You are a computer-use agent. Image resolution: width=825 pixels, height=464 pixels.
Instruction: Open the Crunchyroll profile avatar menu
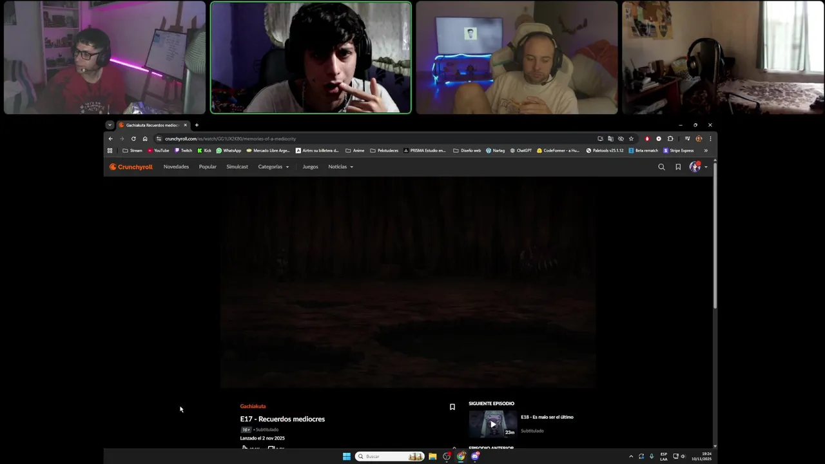698,167
